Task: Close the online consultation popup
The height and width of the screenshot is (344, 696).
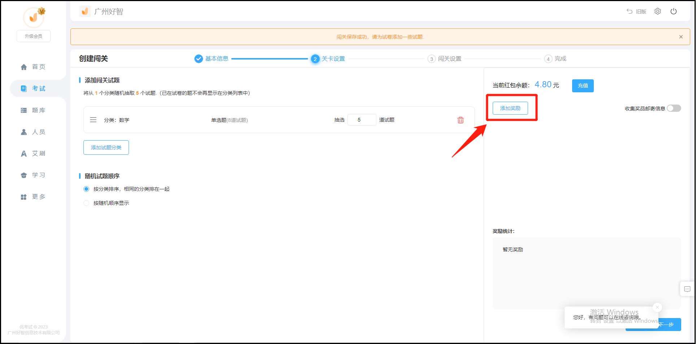Action: 657,307
